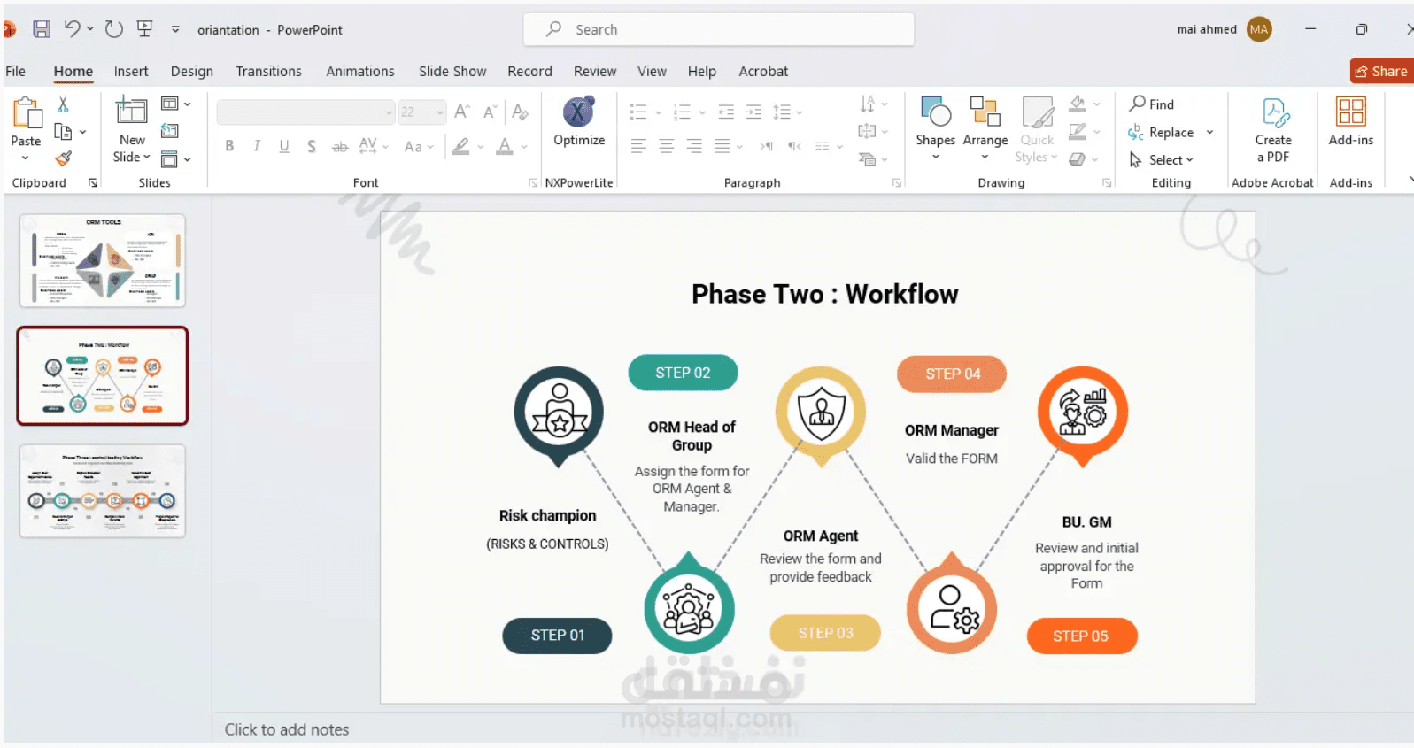
Task: Select the Format Painter brush
Action: [x=63, y=159]
